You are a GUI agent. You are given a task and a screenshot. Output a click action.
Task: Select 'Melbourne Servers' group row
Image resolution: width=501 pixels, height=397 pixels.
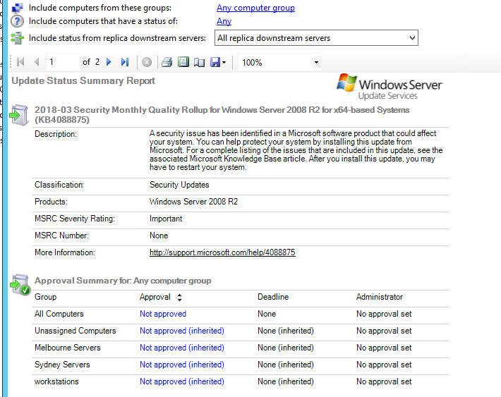68,348
